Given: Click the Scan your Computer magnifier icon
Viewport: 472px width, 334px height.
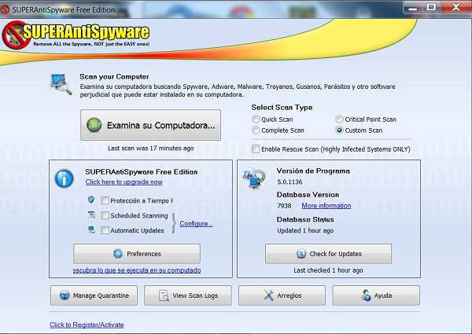Looking at the screenshot, I should pos(61,84).
